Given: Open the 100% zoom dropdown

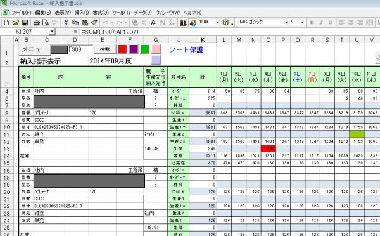Looking at the screenshot, I should click(x=218, y=22).
